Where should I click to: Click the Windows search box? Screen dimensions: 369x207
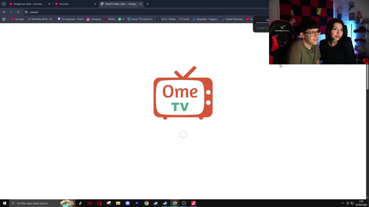[42, 203]
